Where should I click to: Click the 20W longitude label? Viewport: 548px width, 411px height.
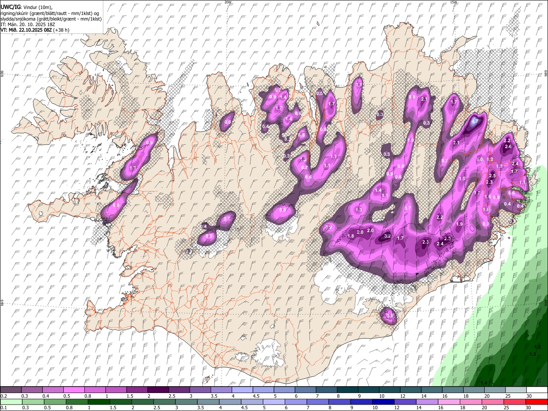(228, 2)
